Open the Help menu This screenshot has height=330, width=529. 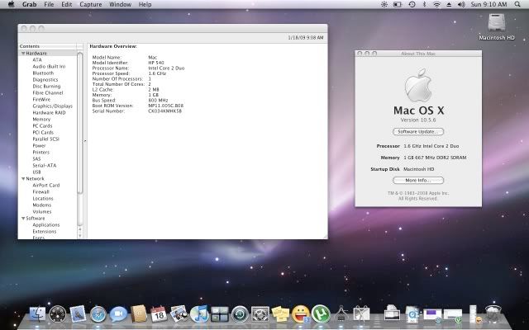(x=145, y=4)
